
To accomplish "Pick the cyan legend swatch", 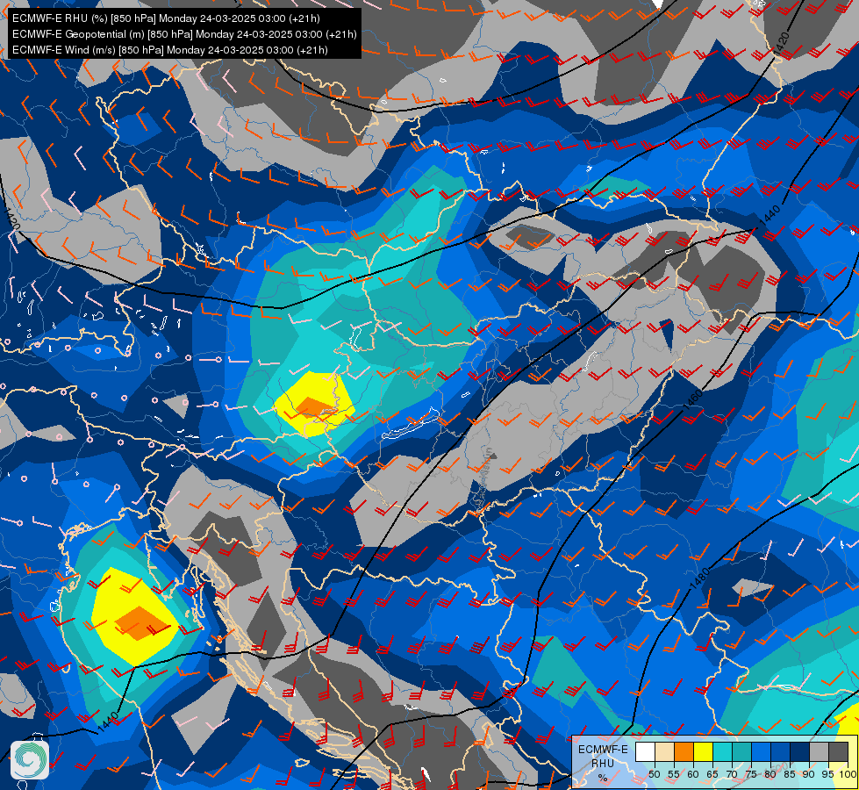I will 723,751.
